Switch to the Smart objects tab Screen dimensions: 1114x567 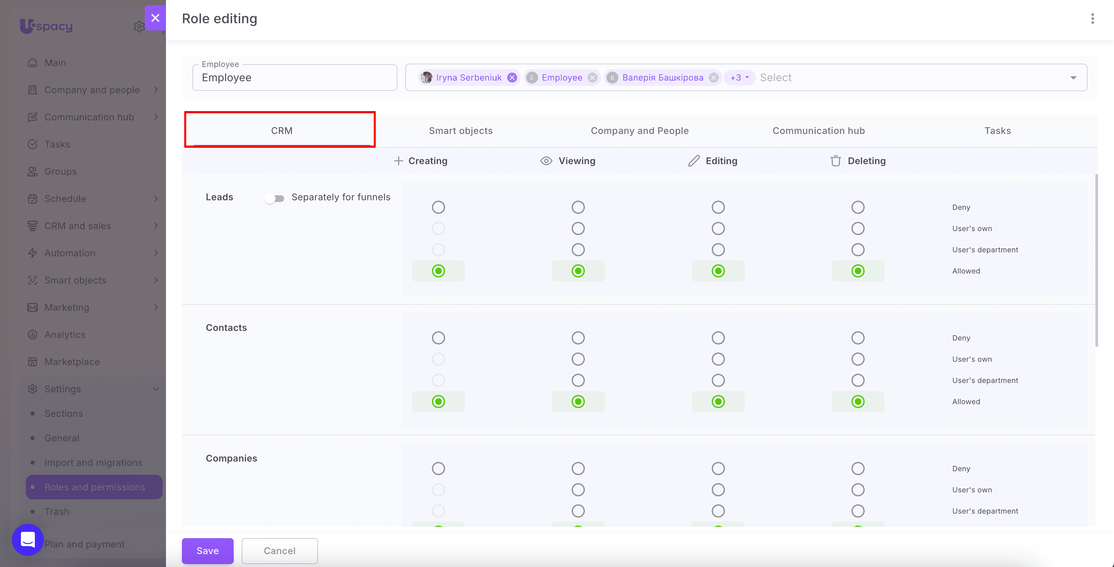460,131
